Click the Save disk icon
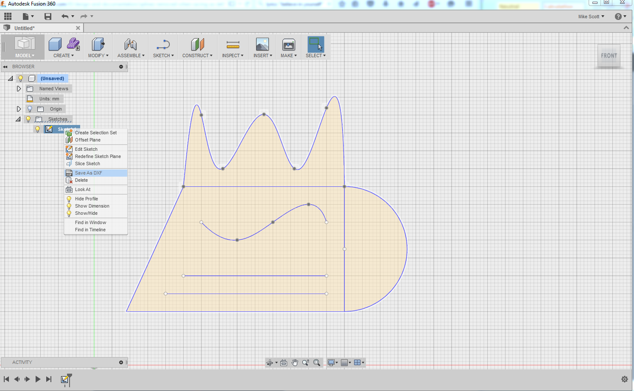The width and height of the screenshot is (634, 391). [x=48, y=17]
